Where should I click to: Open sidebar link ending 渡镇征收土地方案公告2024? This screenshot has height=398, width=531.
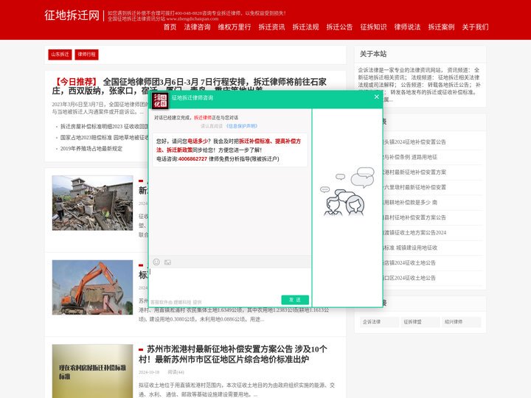pyautogui.click(x=414, y=232)
